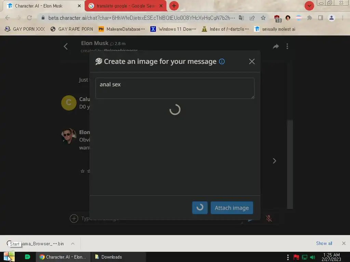Open the translate page icon in address bar
The height and width of the screenshot is (262, 350).
point(241,18)
